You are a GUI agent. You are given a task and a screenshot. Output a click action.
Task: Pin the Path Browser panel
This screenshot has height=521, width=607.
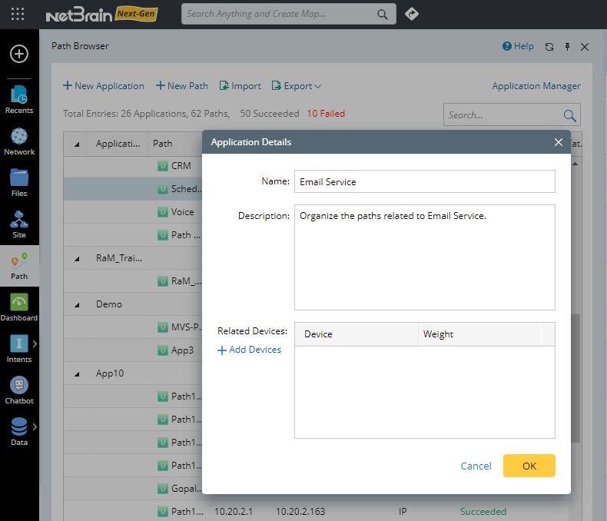pyautogui.click(x=567, y=47)
